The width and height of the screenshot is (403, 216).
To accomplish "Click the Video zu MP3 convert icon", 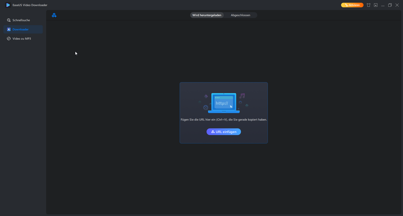I will 9,38.
